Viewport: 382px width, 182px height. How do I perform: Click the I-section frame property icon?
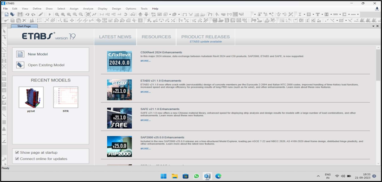click(x=300, y=14)
